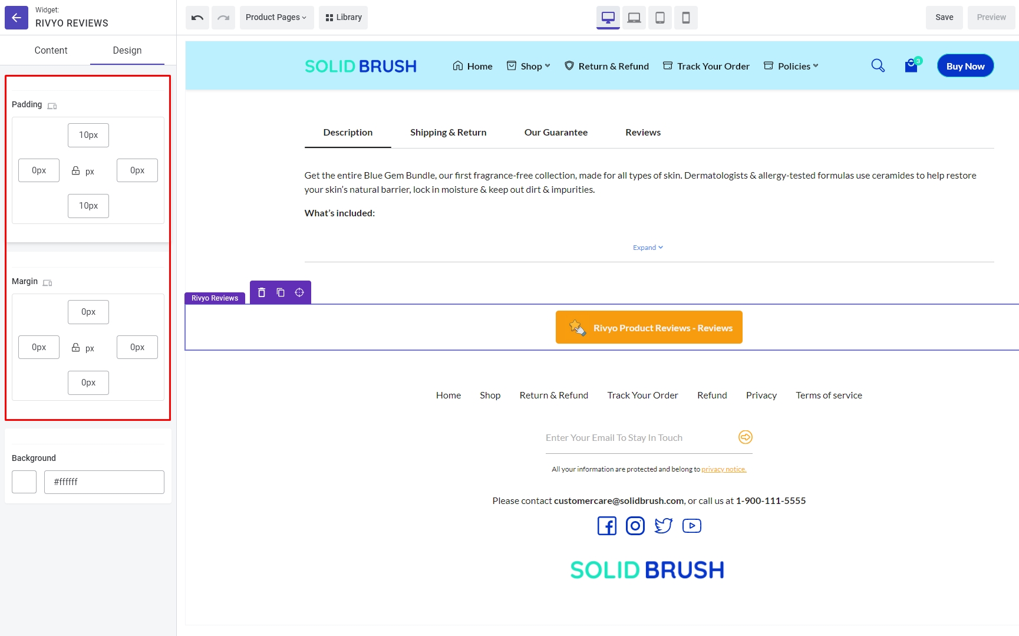Screen dimensions: 1019x636
Task: Click the footer Refund link
Action: (x=712, y=396)
